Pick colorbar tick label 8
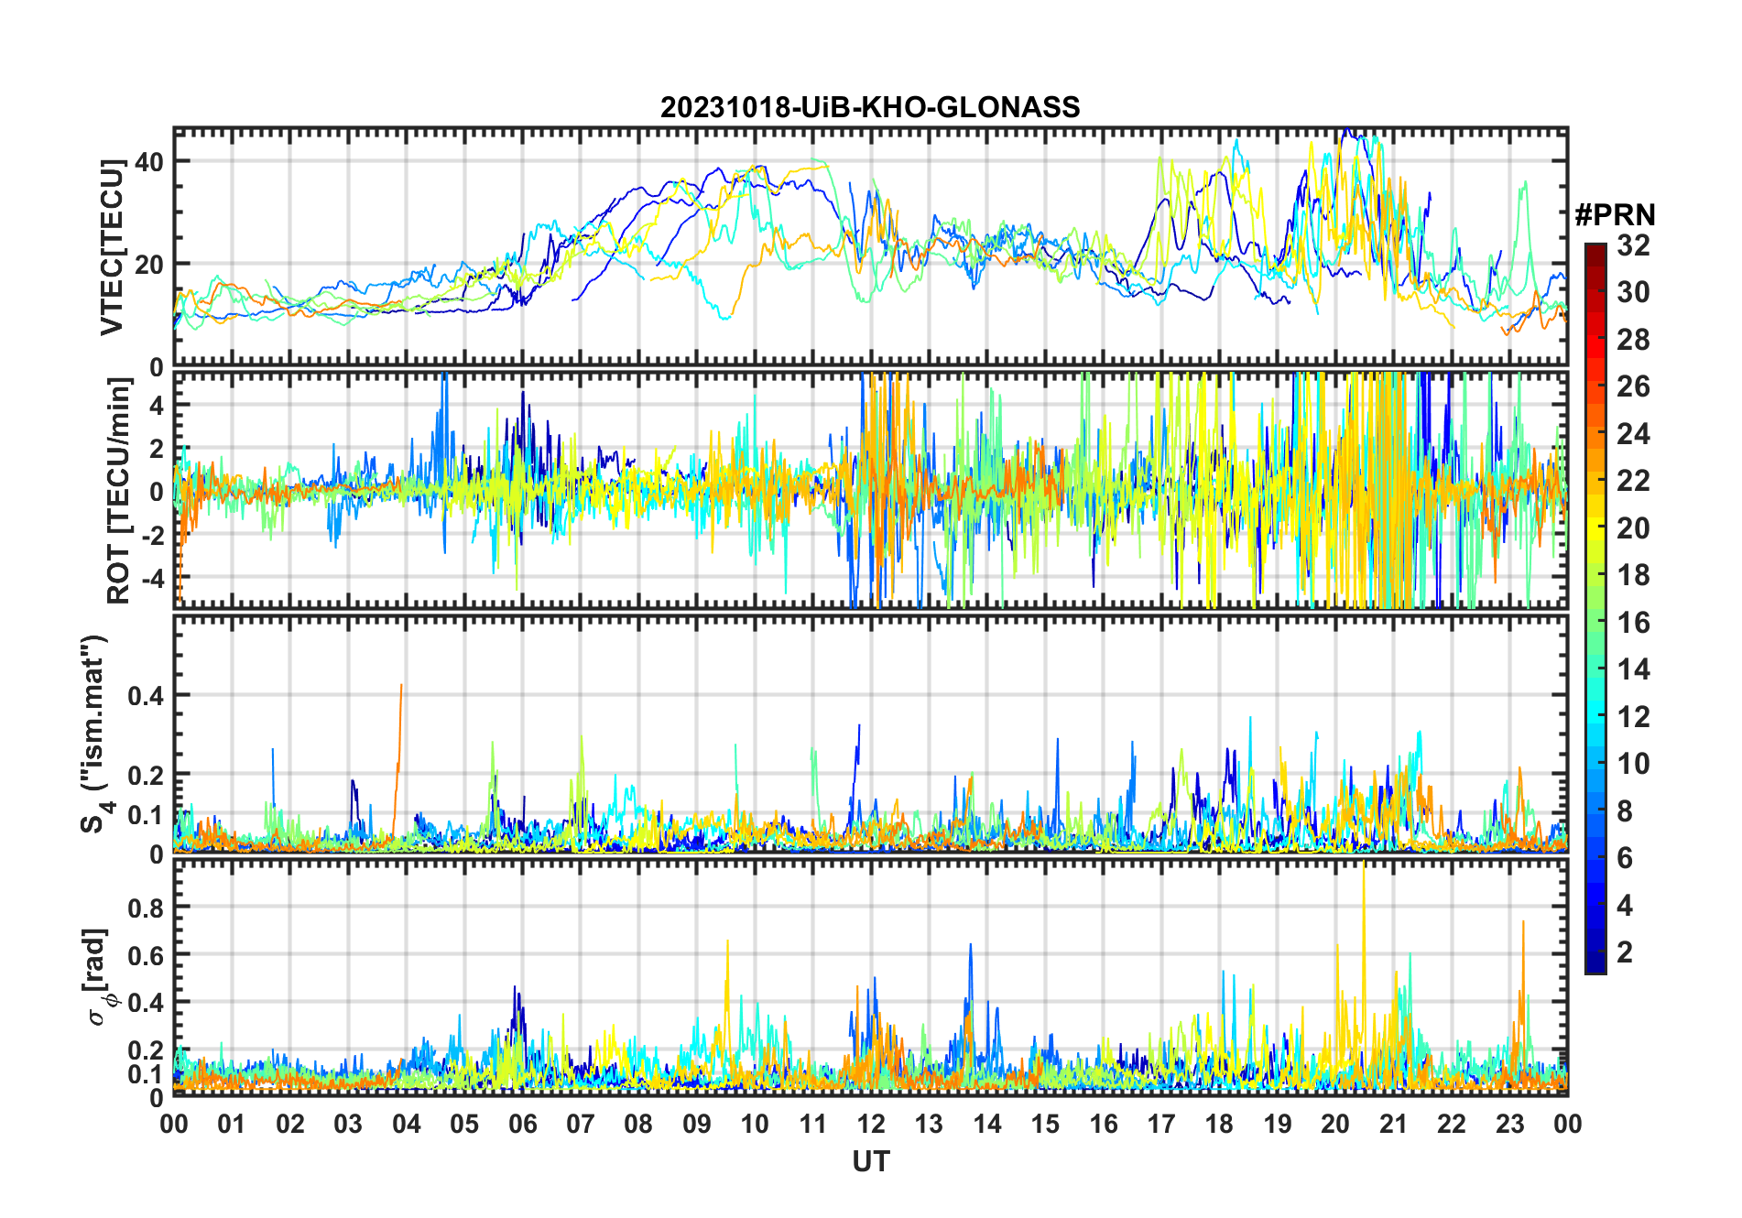The height and width of the screenshot is (1218, 1742). click(1625, 811)
